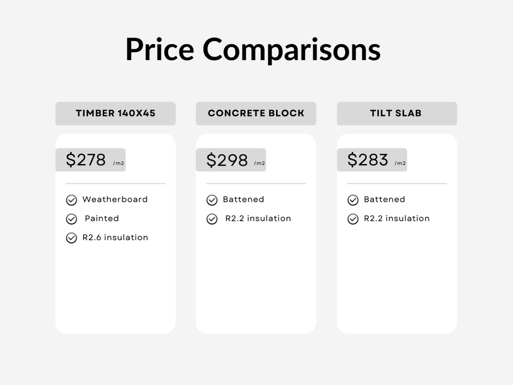Click the $298 per m2 price tag
The image size is (513, 385).
pyautogui.click(x=231, y=160)
